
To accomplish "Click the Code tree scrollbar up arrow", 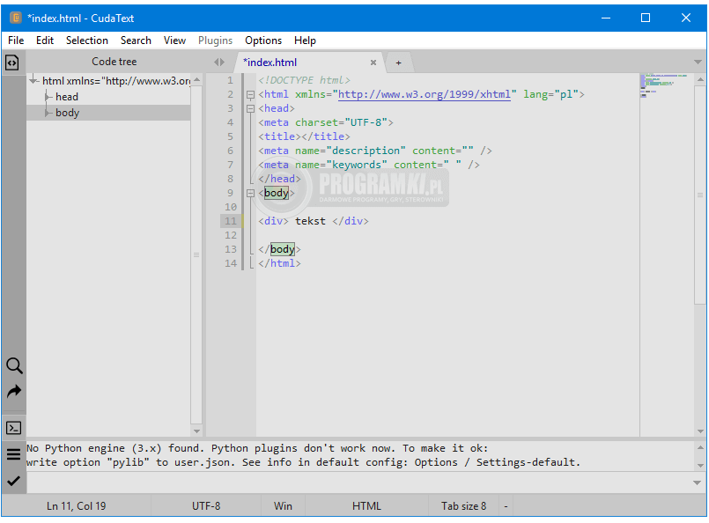I will pos(196,80).
